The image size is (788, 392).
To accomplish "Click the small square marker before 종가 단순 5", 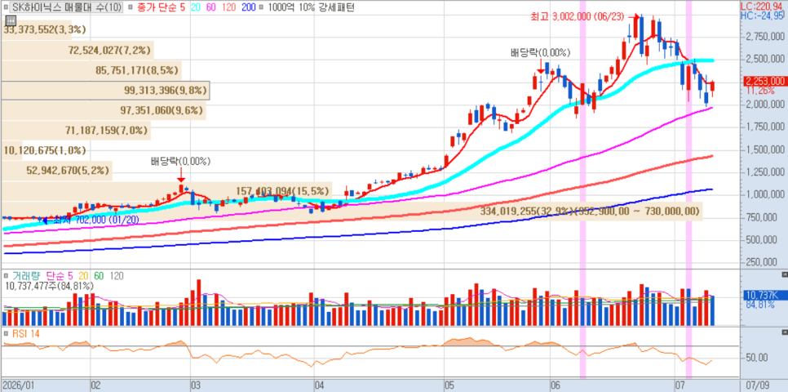I will (x=131, y=8).
